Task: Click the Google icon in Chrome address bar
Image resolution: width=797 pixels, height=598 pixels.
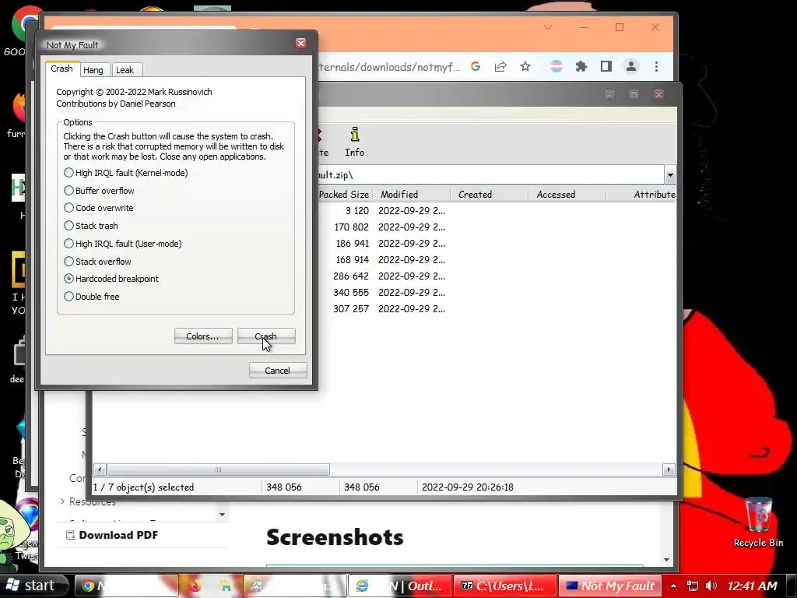Action: pyautogui.click(x=476, y=67)
